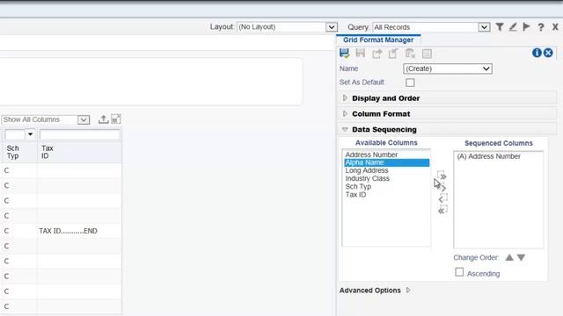The width and height of the screenshot is (563, 316).
Task: Open the Query All Records dropdown
Action: point(484,27)
